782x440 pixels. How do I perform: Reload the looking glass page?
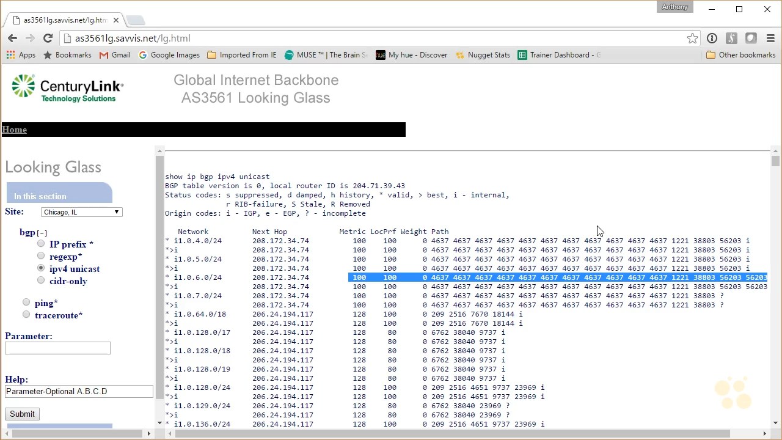coord(48,38)
